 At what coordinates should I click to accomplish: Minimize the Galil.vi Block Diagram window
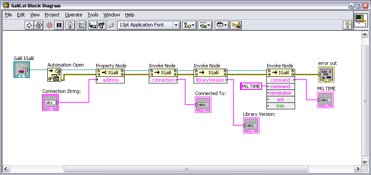(352, 6)
